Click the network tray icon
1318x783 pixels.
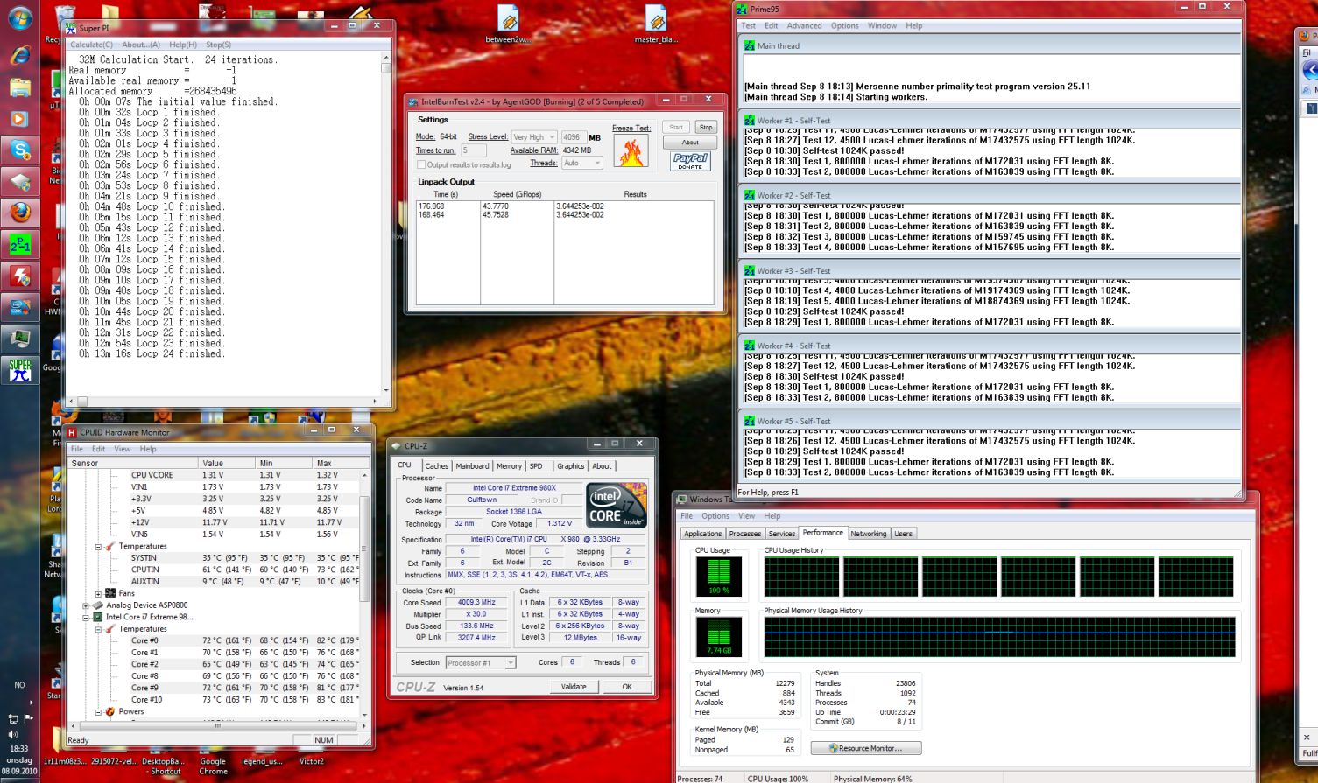coord(12,718)
